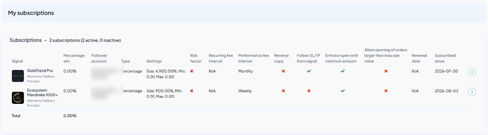Click the GoldTrend Pro signal logo
Screen dimensions: 488x135
click(x=18, y=76)
